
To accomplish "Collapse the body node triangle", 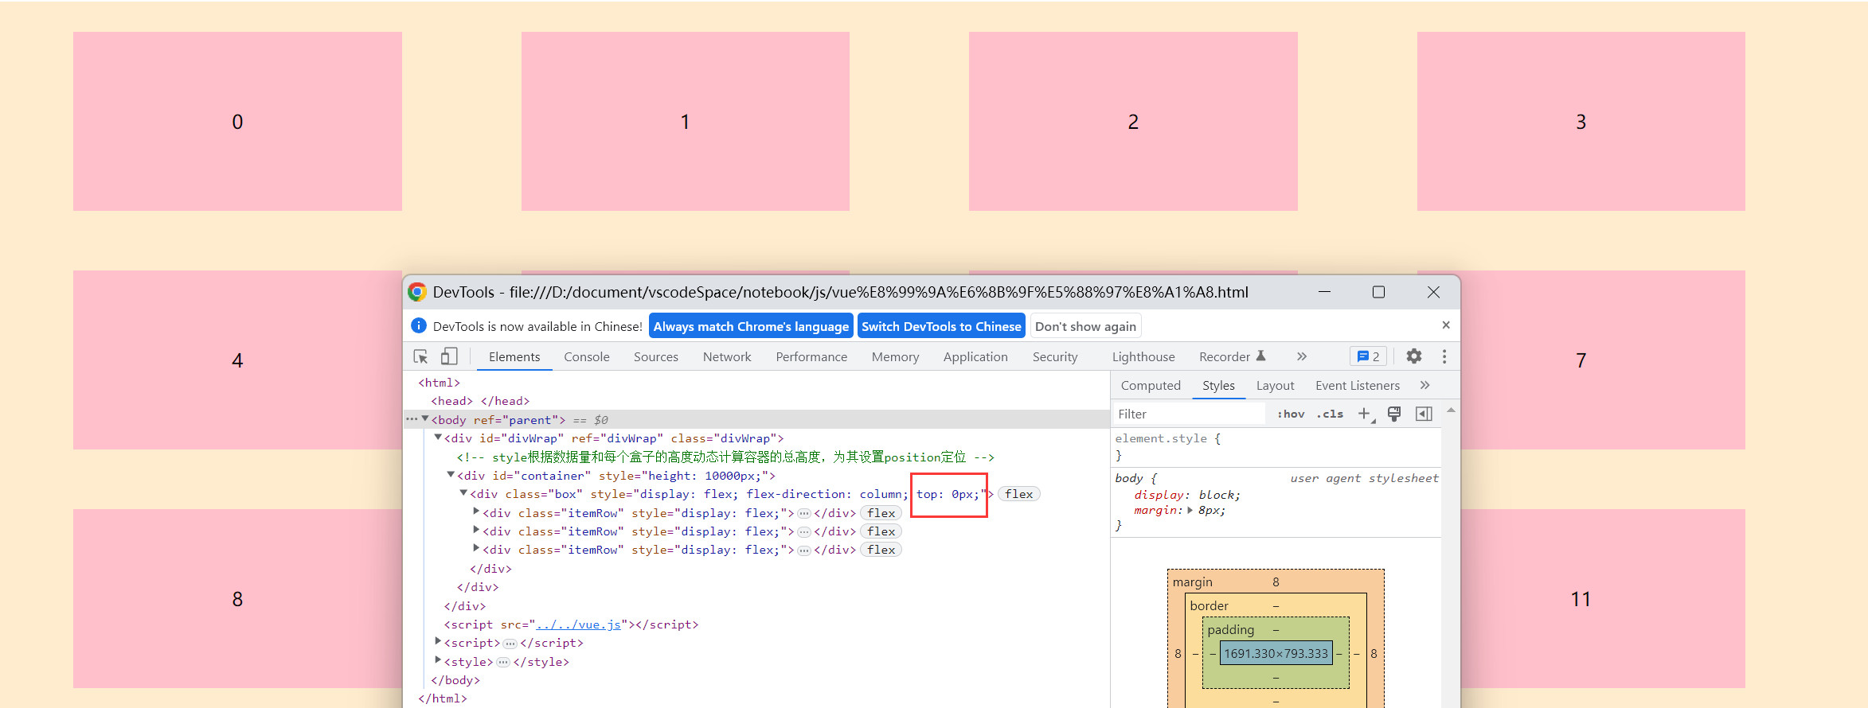I will tap(425, 418).
